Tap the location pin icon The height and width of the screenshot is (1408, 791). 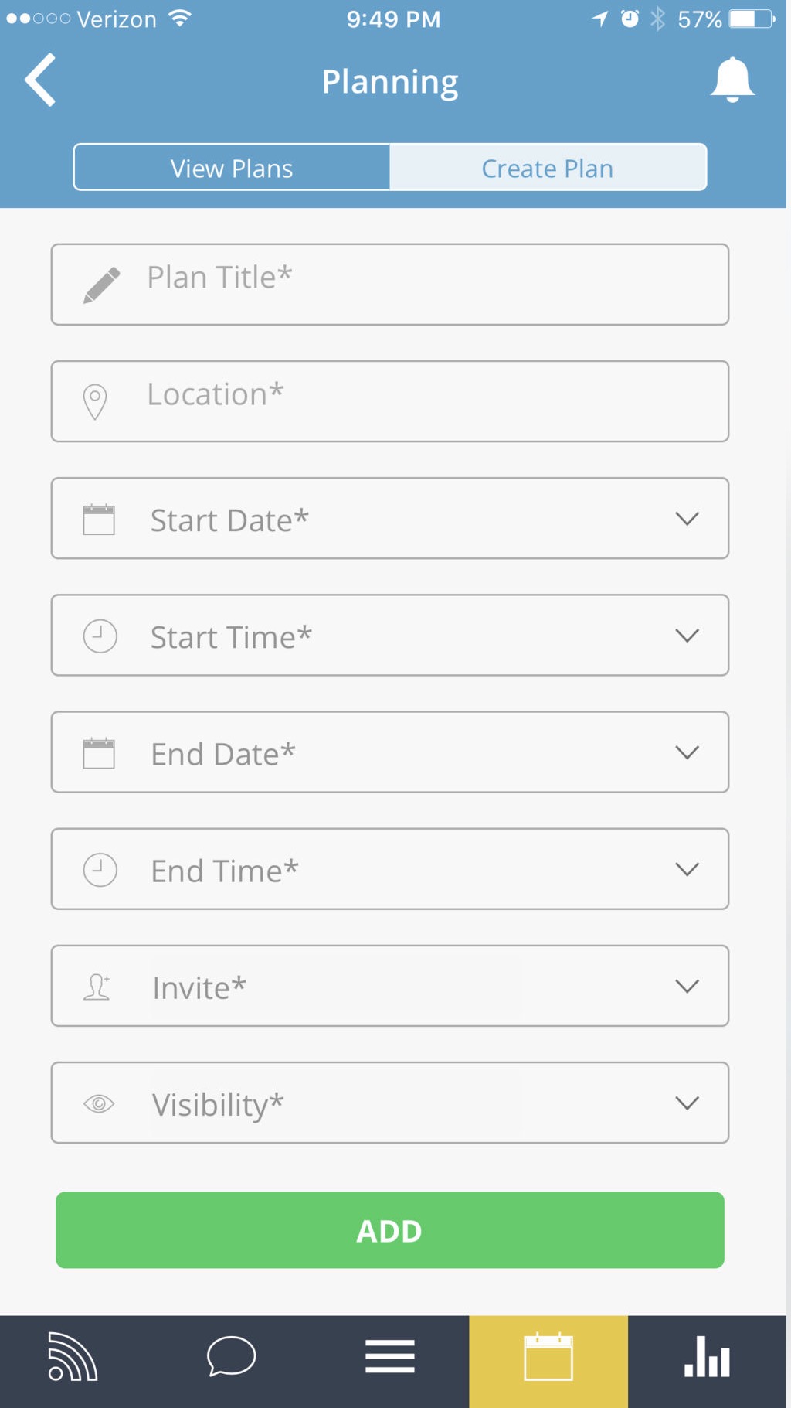pos(95,402)
